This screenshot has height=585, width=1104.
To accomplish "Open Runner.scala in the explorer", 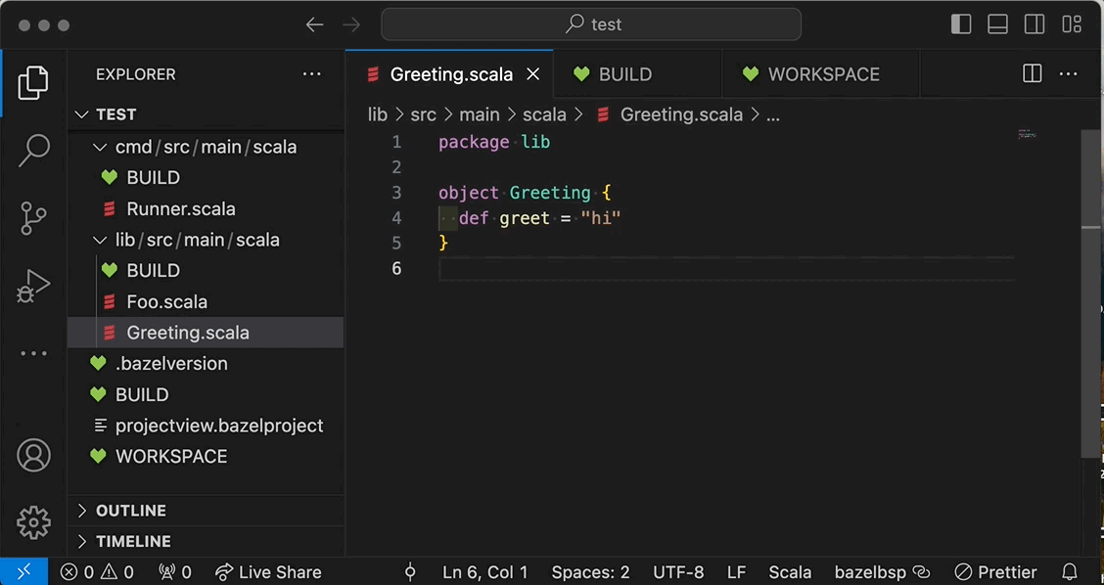I will coord(206,208).
